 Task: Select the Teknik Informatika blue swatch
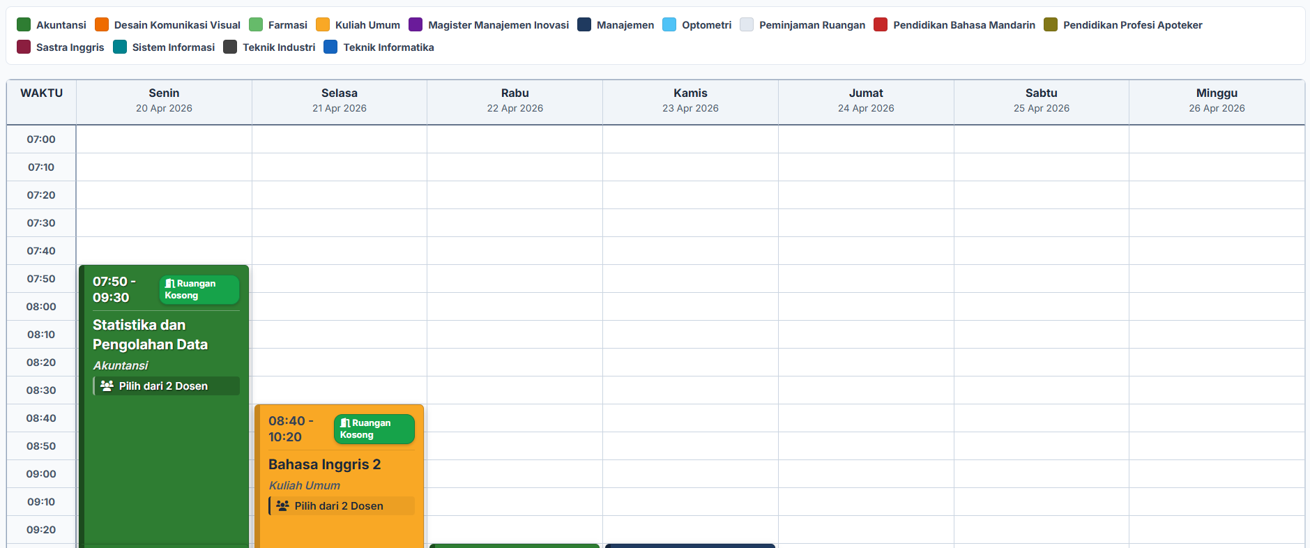[x=330, y=47]
